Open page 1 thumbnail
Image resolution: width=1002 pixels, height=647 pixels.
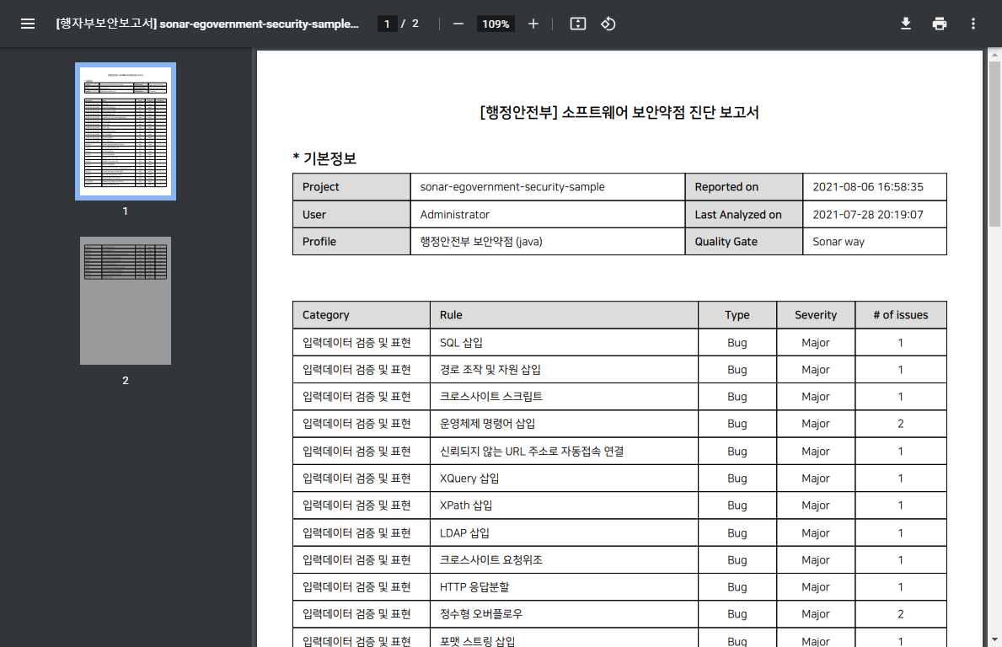(x=126, y=131)
